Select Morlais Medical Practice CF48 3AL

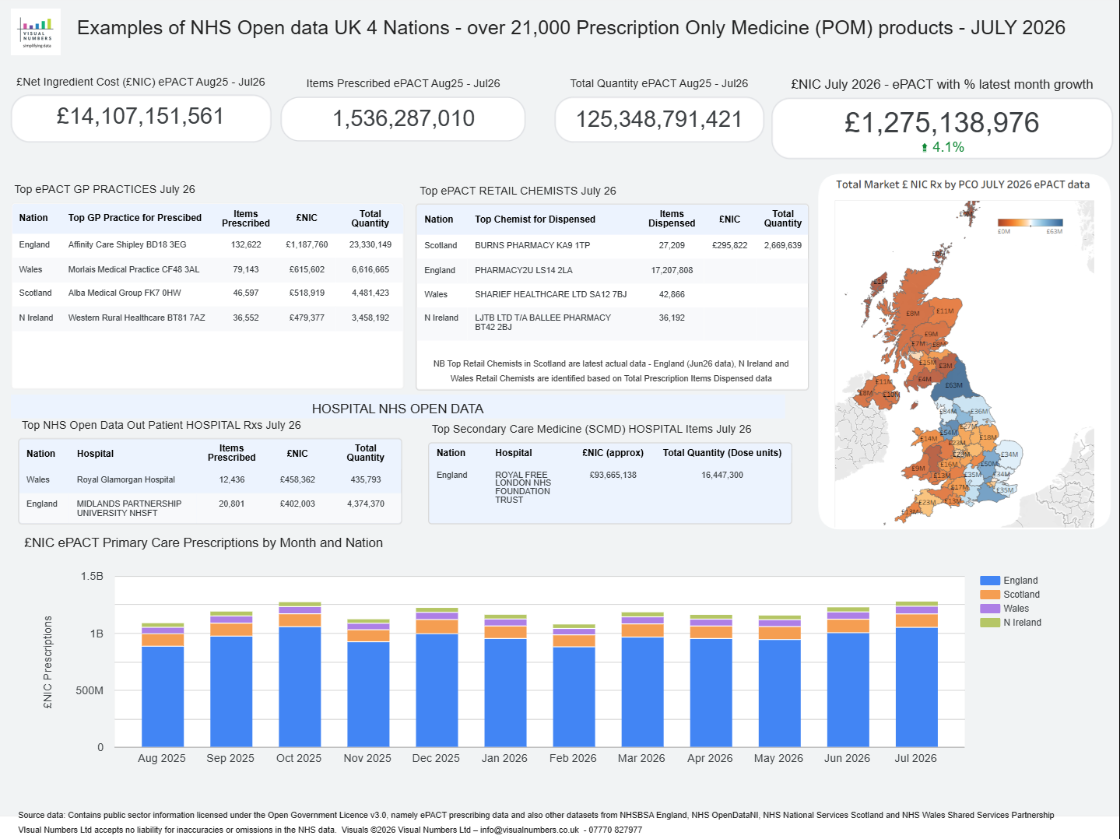(x=208, y=269)
